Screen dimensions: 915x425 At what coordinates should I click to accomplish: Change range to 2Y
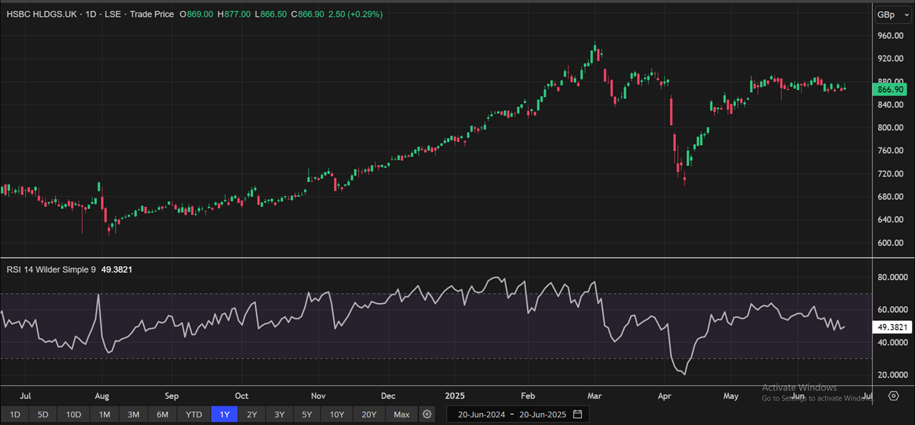(252, 415)
